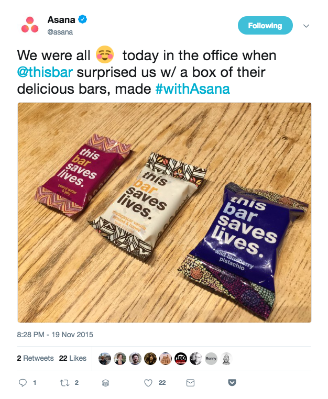Viewport: 328px width, 399px height.
Task: View the 2 Retweets list
Action: 35,358
